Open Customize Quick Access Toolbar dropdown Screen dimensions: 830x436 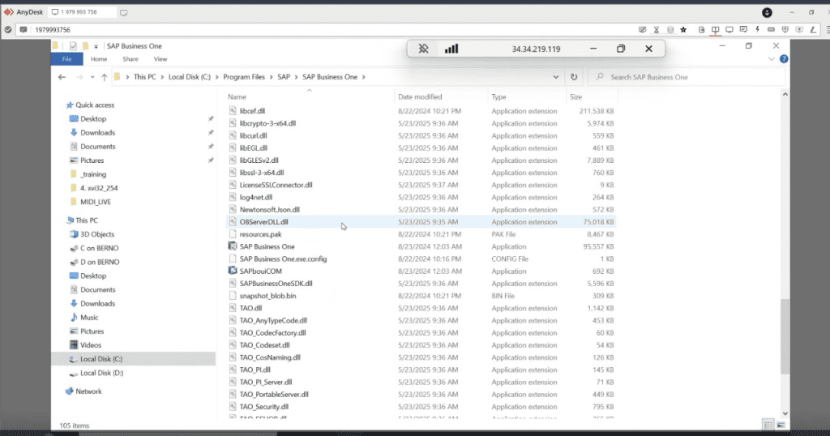coord(96,46)
